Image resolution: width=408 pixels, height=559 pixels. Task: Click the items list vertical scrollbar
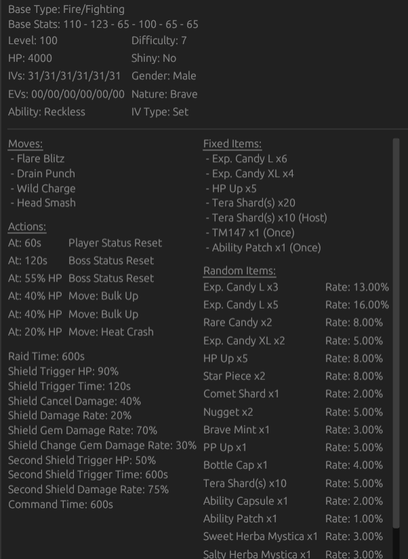(x=396, y=332)
